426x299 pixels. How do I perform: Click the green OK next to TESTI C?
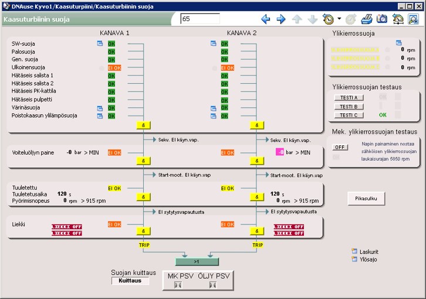coord(383,115)
